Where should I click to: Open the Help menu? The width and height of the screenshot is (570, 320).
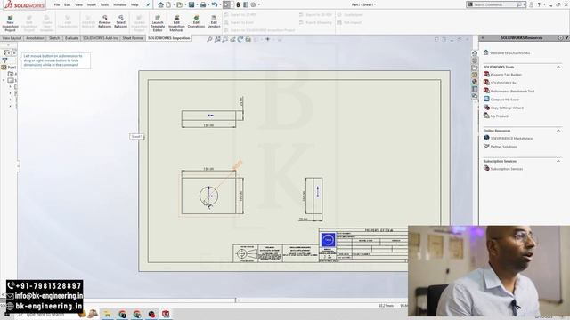coord(134,4)
